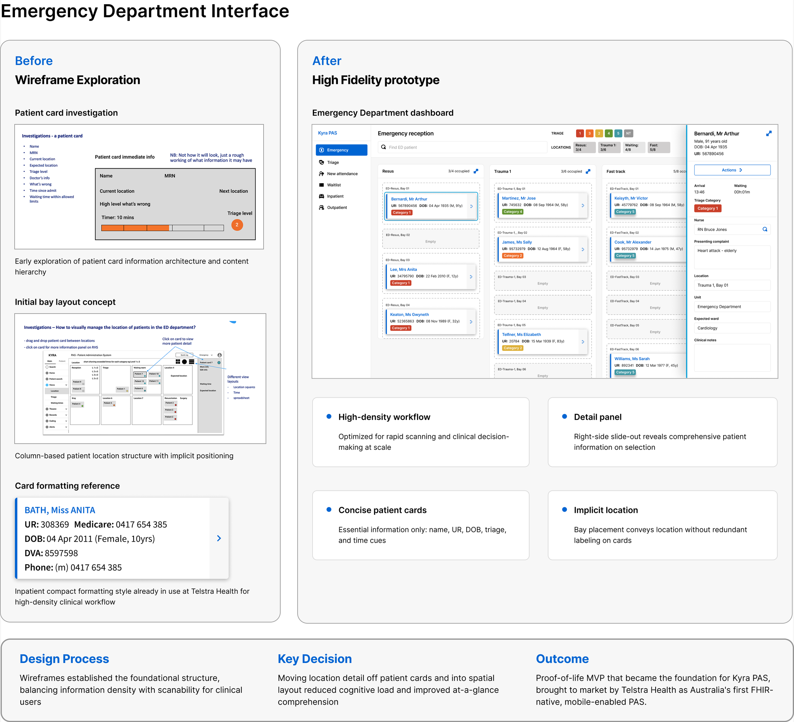Click the nurse search magnifier icon
The image size is (794, 722).
click(765, 229)
